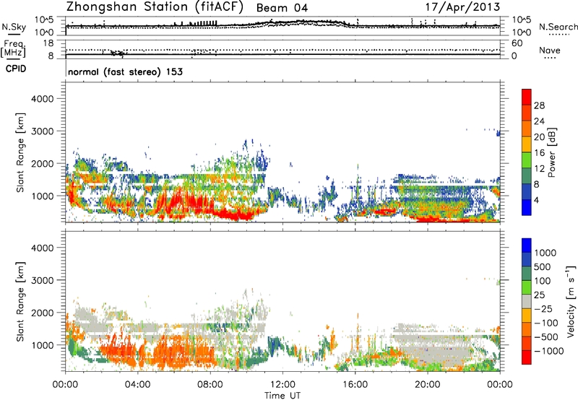
Task: Click the 18 tick on frequency axis
Action: [x=48, y=43]
